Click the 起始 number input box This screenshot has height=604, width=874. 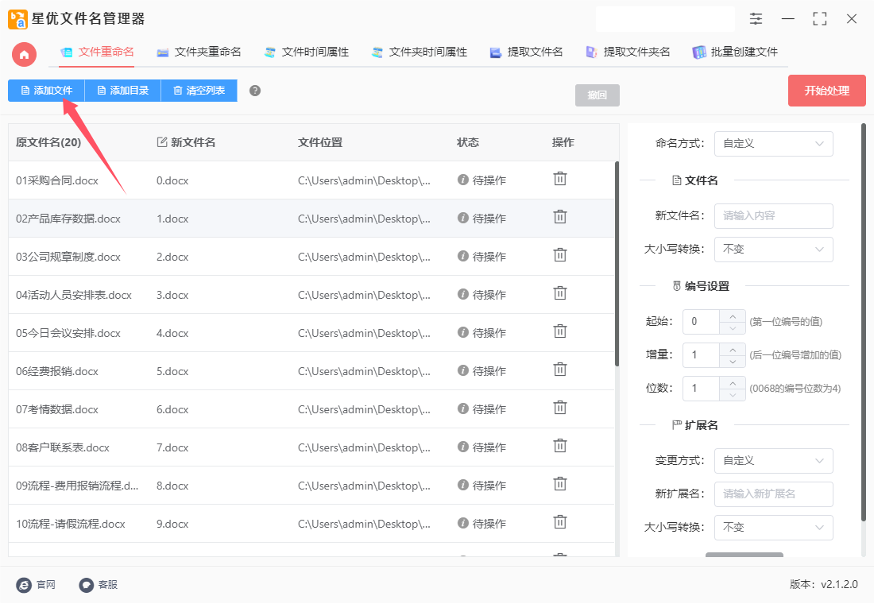[702, 322]
